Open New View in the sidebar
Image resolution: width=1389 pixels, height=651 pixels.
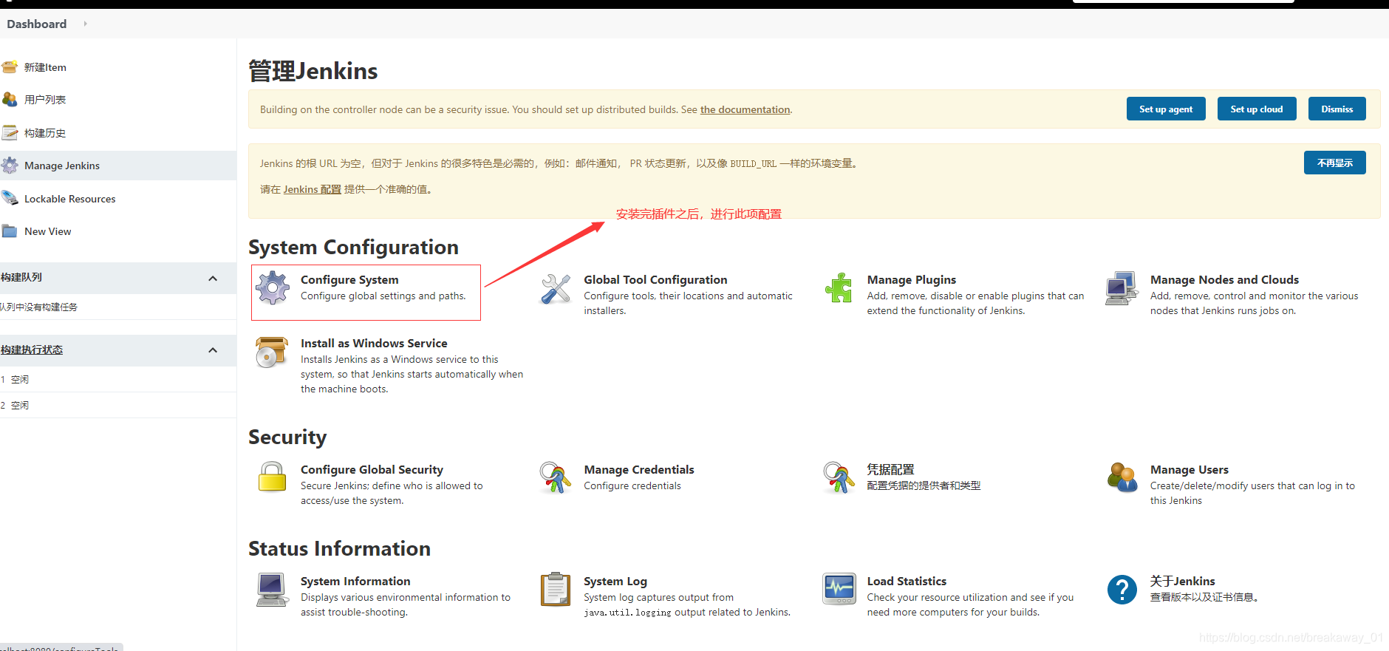coord(48,231)
